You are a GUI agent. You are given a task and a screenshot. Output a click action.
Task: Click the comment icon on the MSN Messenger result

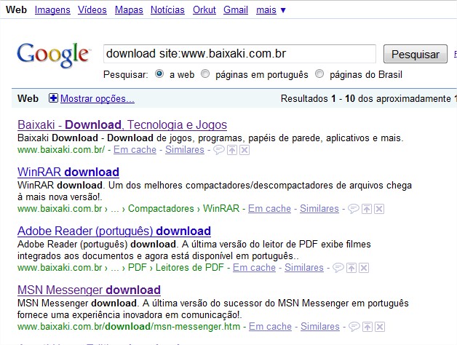coord(354,327)
